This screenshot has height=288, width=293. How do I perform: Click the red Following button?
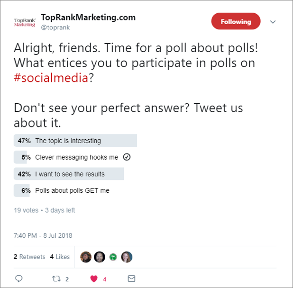pyautogui.click(x=236, y=22)
